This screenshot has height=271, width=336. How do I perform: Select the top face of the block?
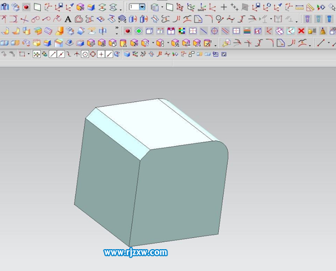click(154, 124)
